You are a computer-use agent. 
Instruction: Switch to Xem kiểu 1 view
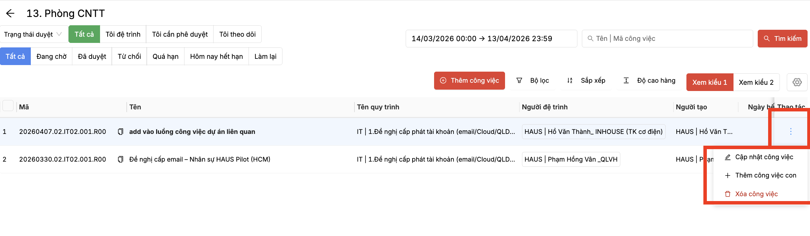(710, 82)
